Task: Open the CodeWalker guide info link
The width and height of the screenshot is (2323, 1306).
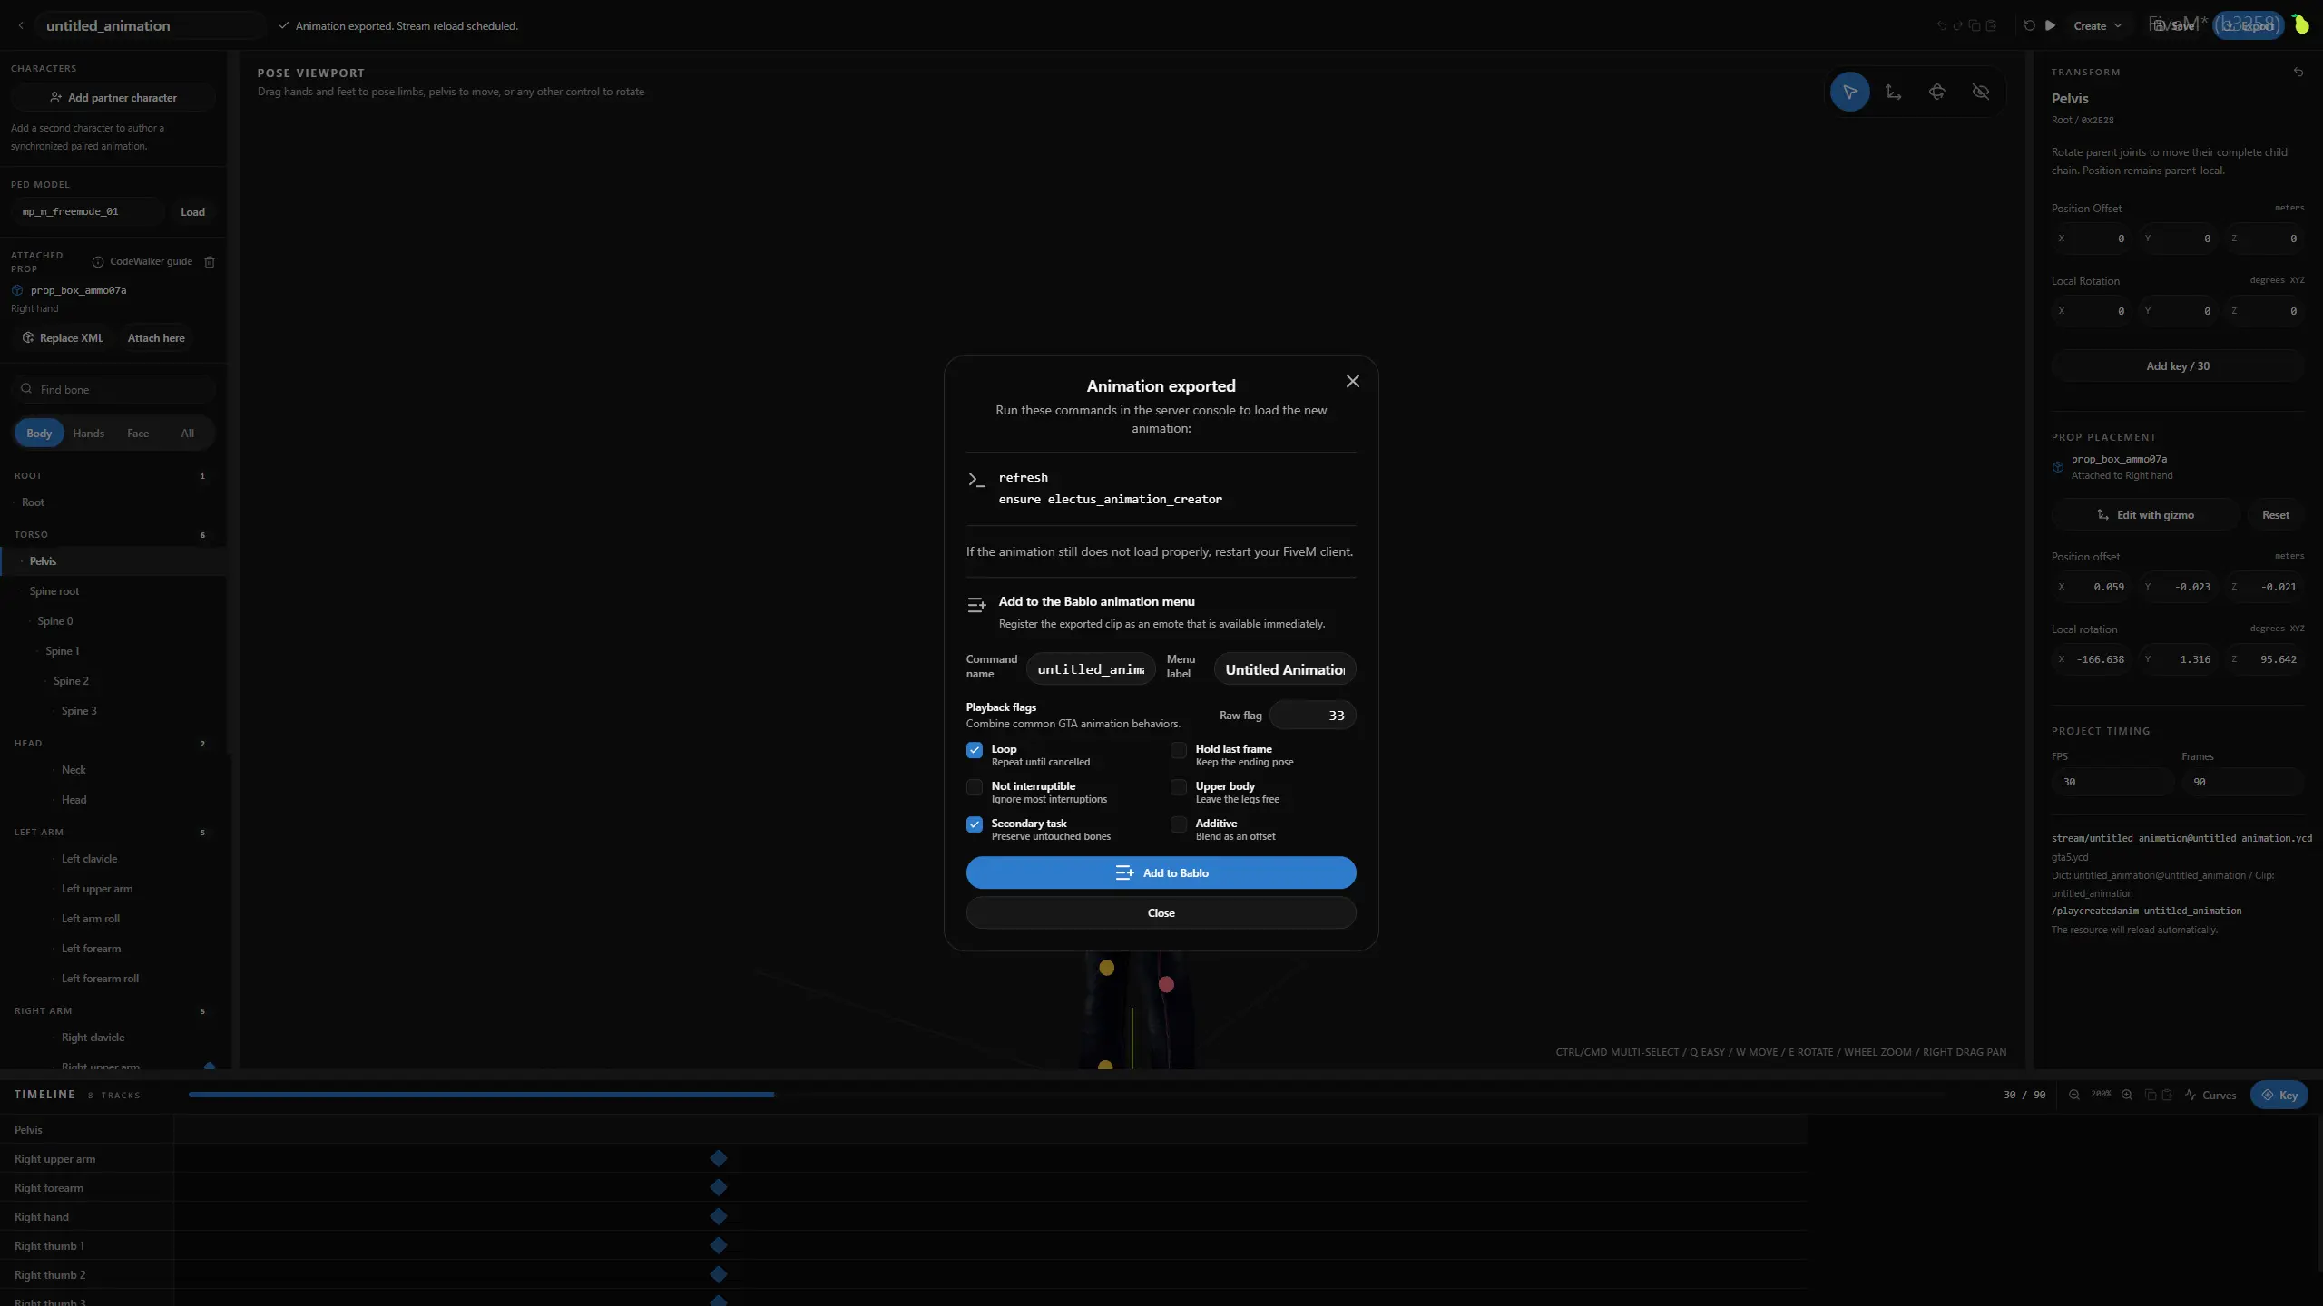Action: pyautogui.click(x=142, y=262)
